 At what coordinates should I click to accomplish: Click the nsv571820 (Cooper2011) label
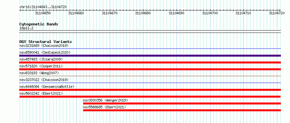[x=41, y=66]
